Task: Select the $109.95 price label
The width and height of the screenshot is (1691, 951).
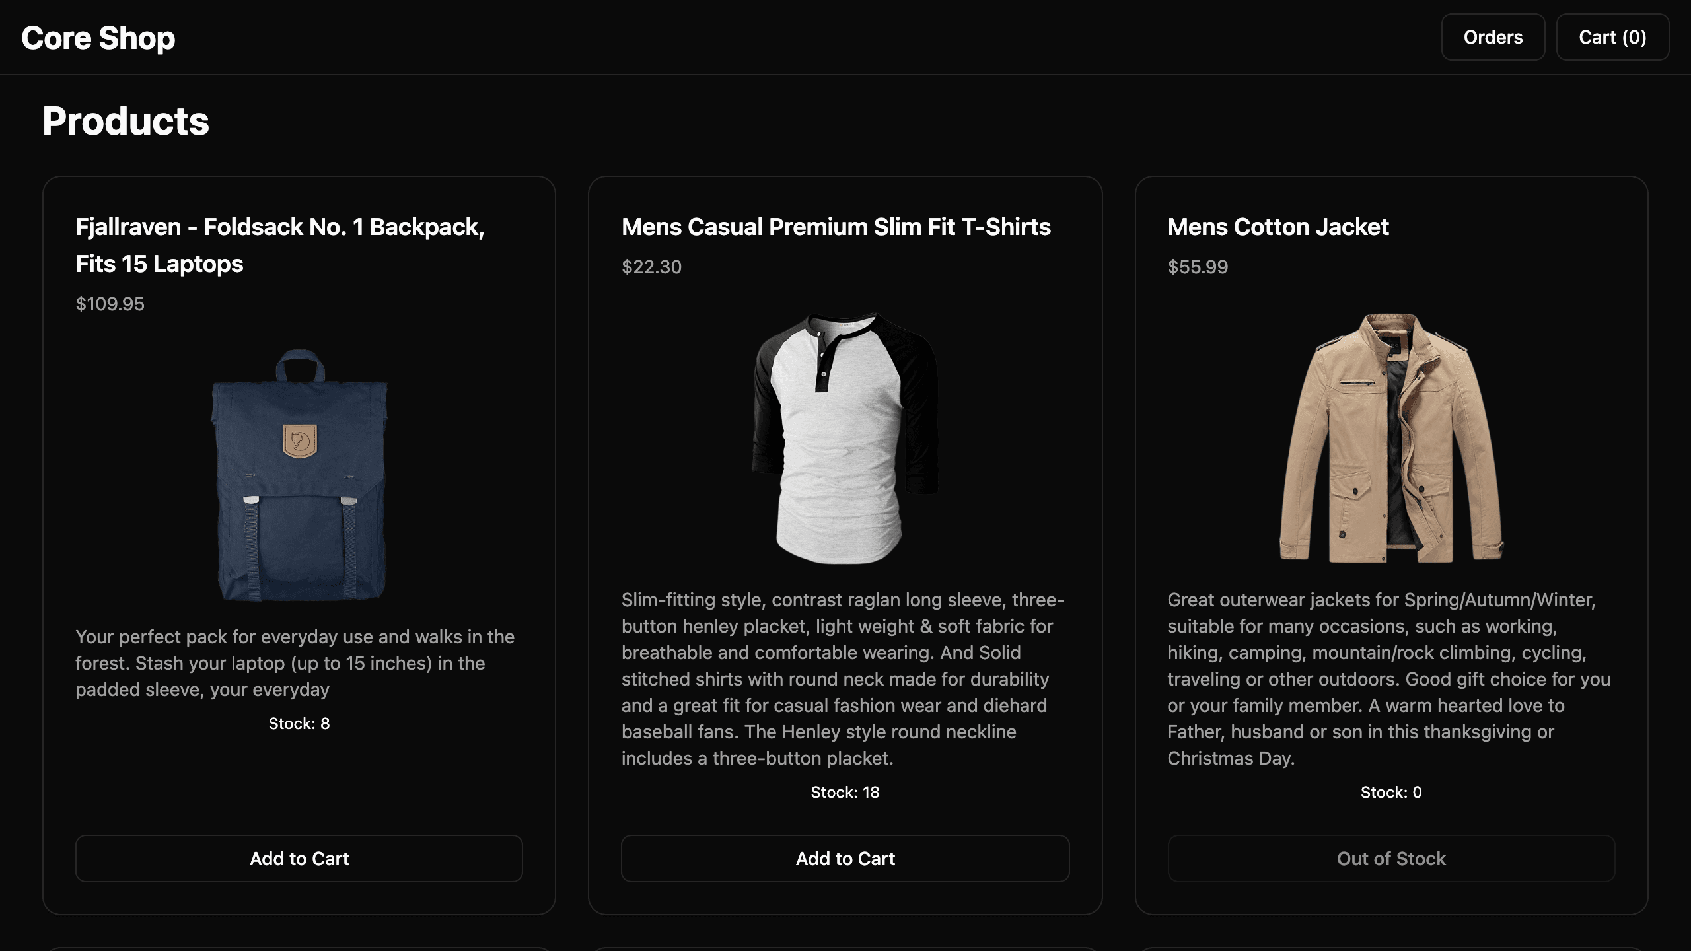Action: tap(109, 303)
